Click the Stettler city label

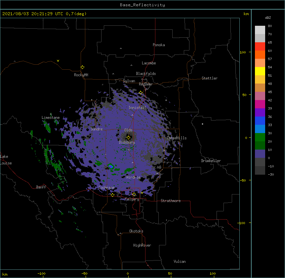(x=210, y=78)
